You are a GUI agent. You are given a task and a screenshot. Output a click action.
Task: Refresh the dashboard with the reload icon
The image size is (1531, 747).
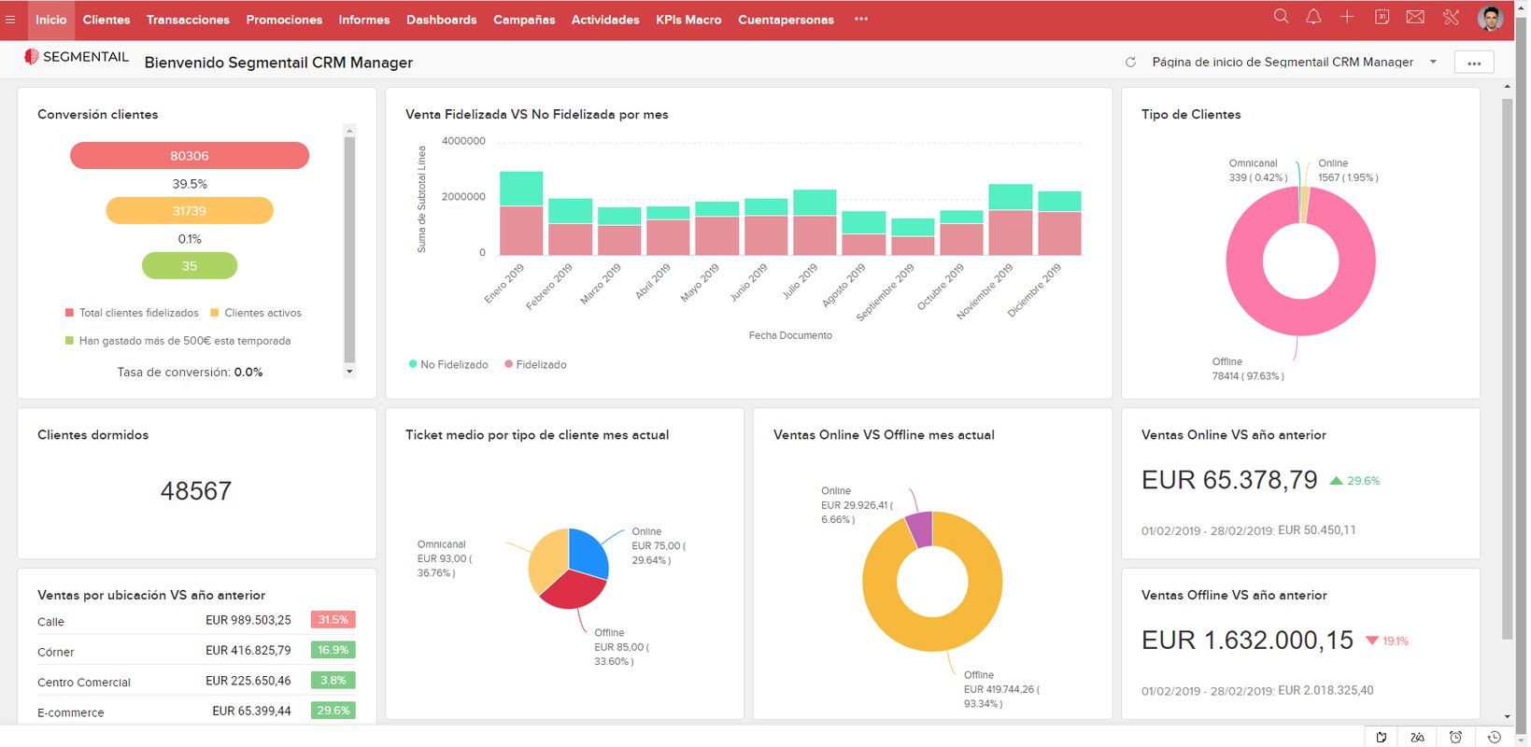pos(1130,63)
